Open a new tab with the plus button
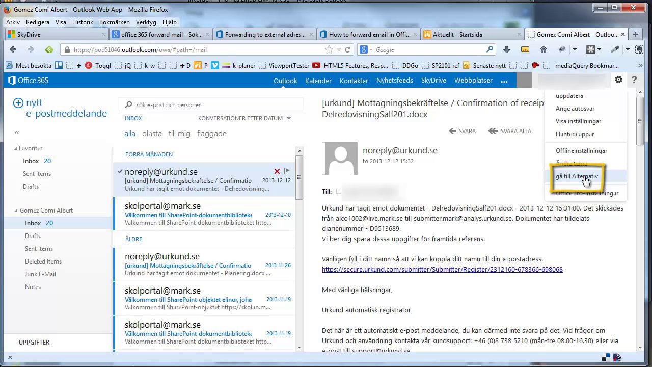This screenshot has width=652, height=367. tap(635, 34)
